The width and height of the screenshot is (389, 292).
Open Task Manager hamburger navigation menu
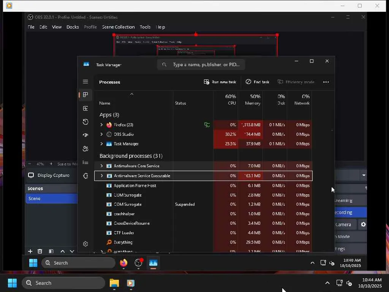(x=85, y=82)
